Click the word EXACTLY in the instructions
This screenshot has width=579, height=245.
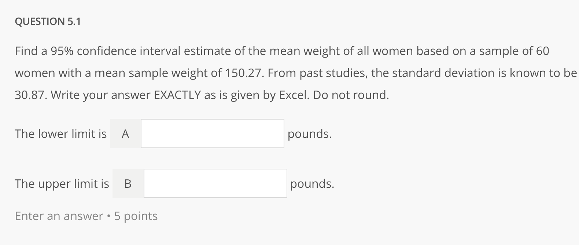click(181, 95)
